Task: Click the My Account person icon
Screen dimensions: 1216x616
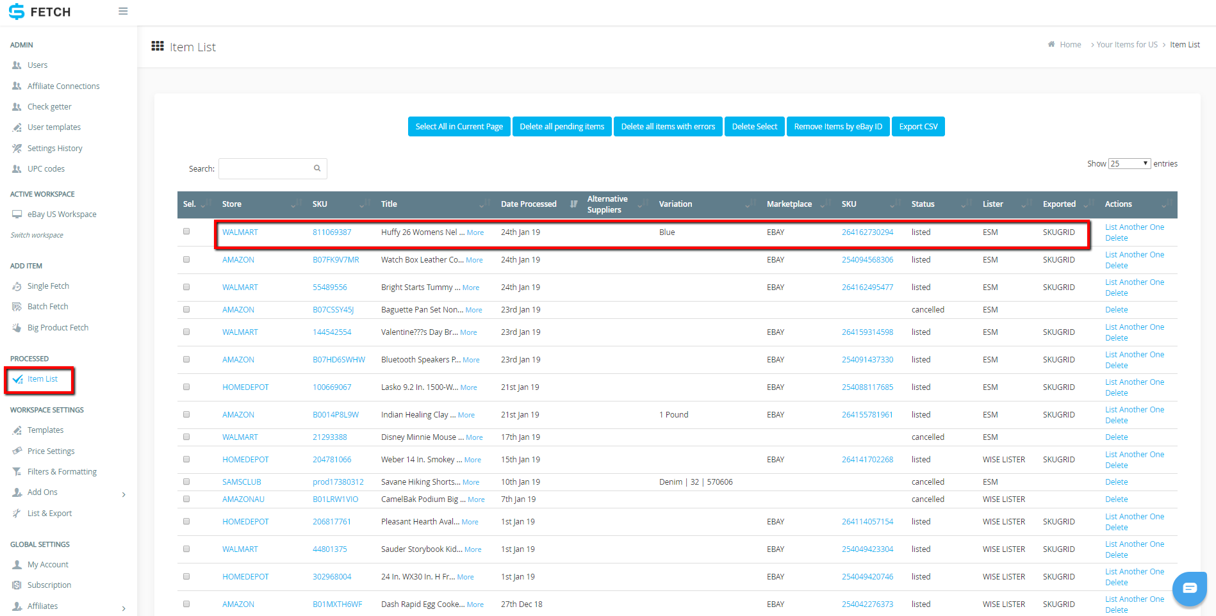Action: [x=17, y=565]
